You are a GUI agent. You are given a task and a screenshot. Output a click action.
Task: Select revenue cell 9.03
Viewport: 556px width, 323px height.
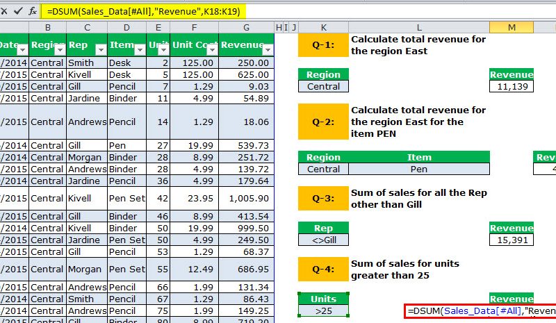coord(247,87)
